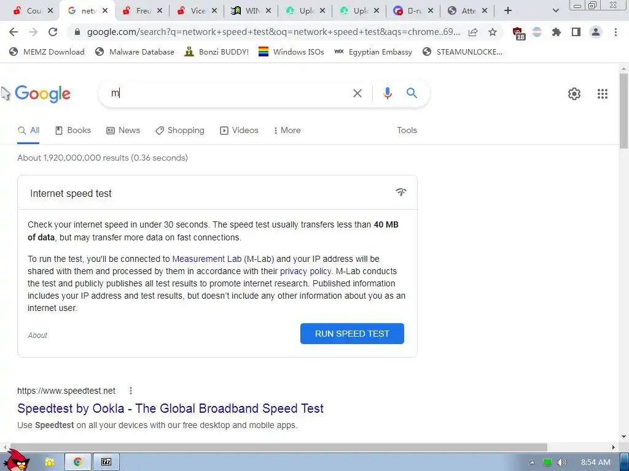
Task: Open the Google apps grid
Action: tap(602, 94)
